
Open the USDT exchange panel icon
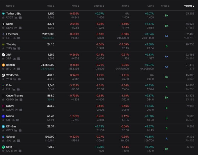(20, 18)
